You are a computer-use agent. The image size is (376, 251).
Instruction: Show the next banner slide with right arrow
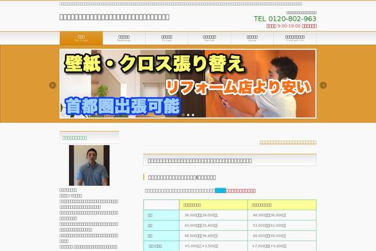click(323, 85)
